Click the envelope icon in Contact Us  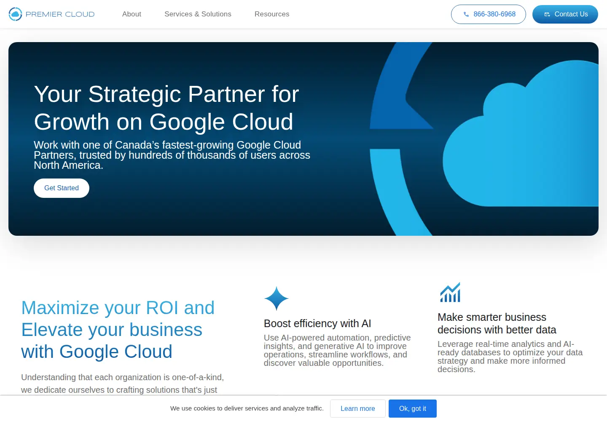point(547,14)
